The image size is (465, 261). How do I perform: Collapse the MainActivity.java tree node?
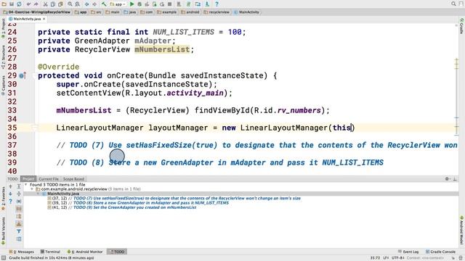[x=38, y=194]
